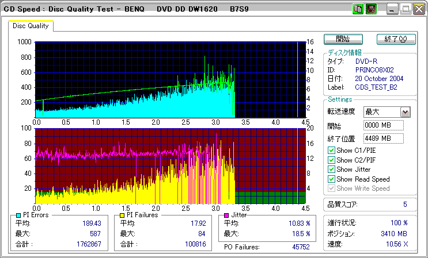
Task: Click the 終了位置 4489 MB field
Action: pyautogui.click(x=383, y=138)
